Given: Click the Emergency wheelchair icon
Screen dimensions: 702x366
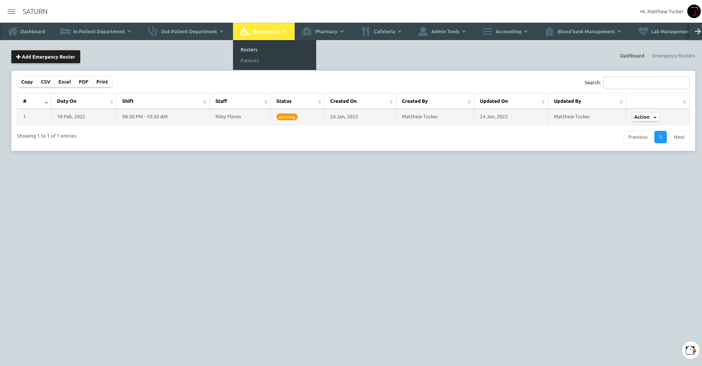Looking at the screenshot, I should [x=245, y=31].
